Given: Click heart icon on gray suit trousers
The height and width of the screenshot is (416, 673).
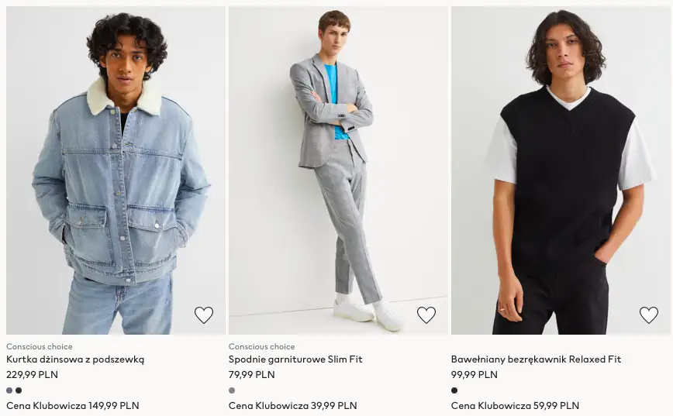Looking at the screenshot, I should point(426,315).
